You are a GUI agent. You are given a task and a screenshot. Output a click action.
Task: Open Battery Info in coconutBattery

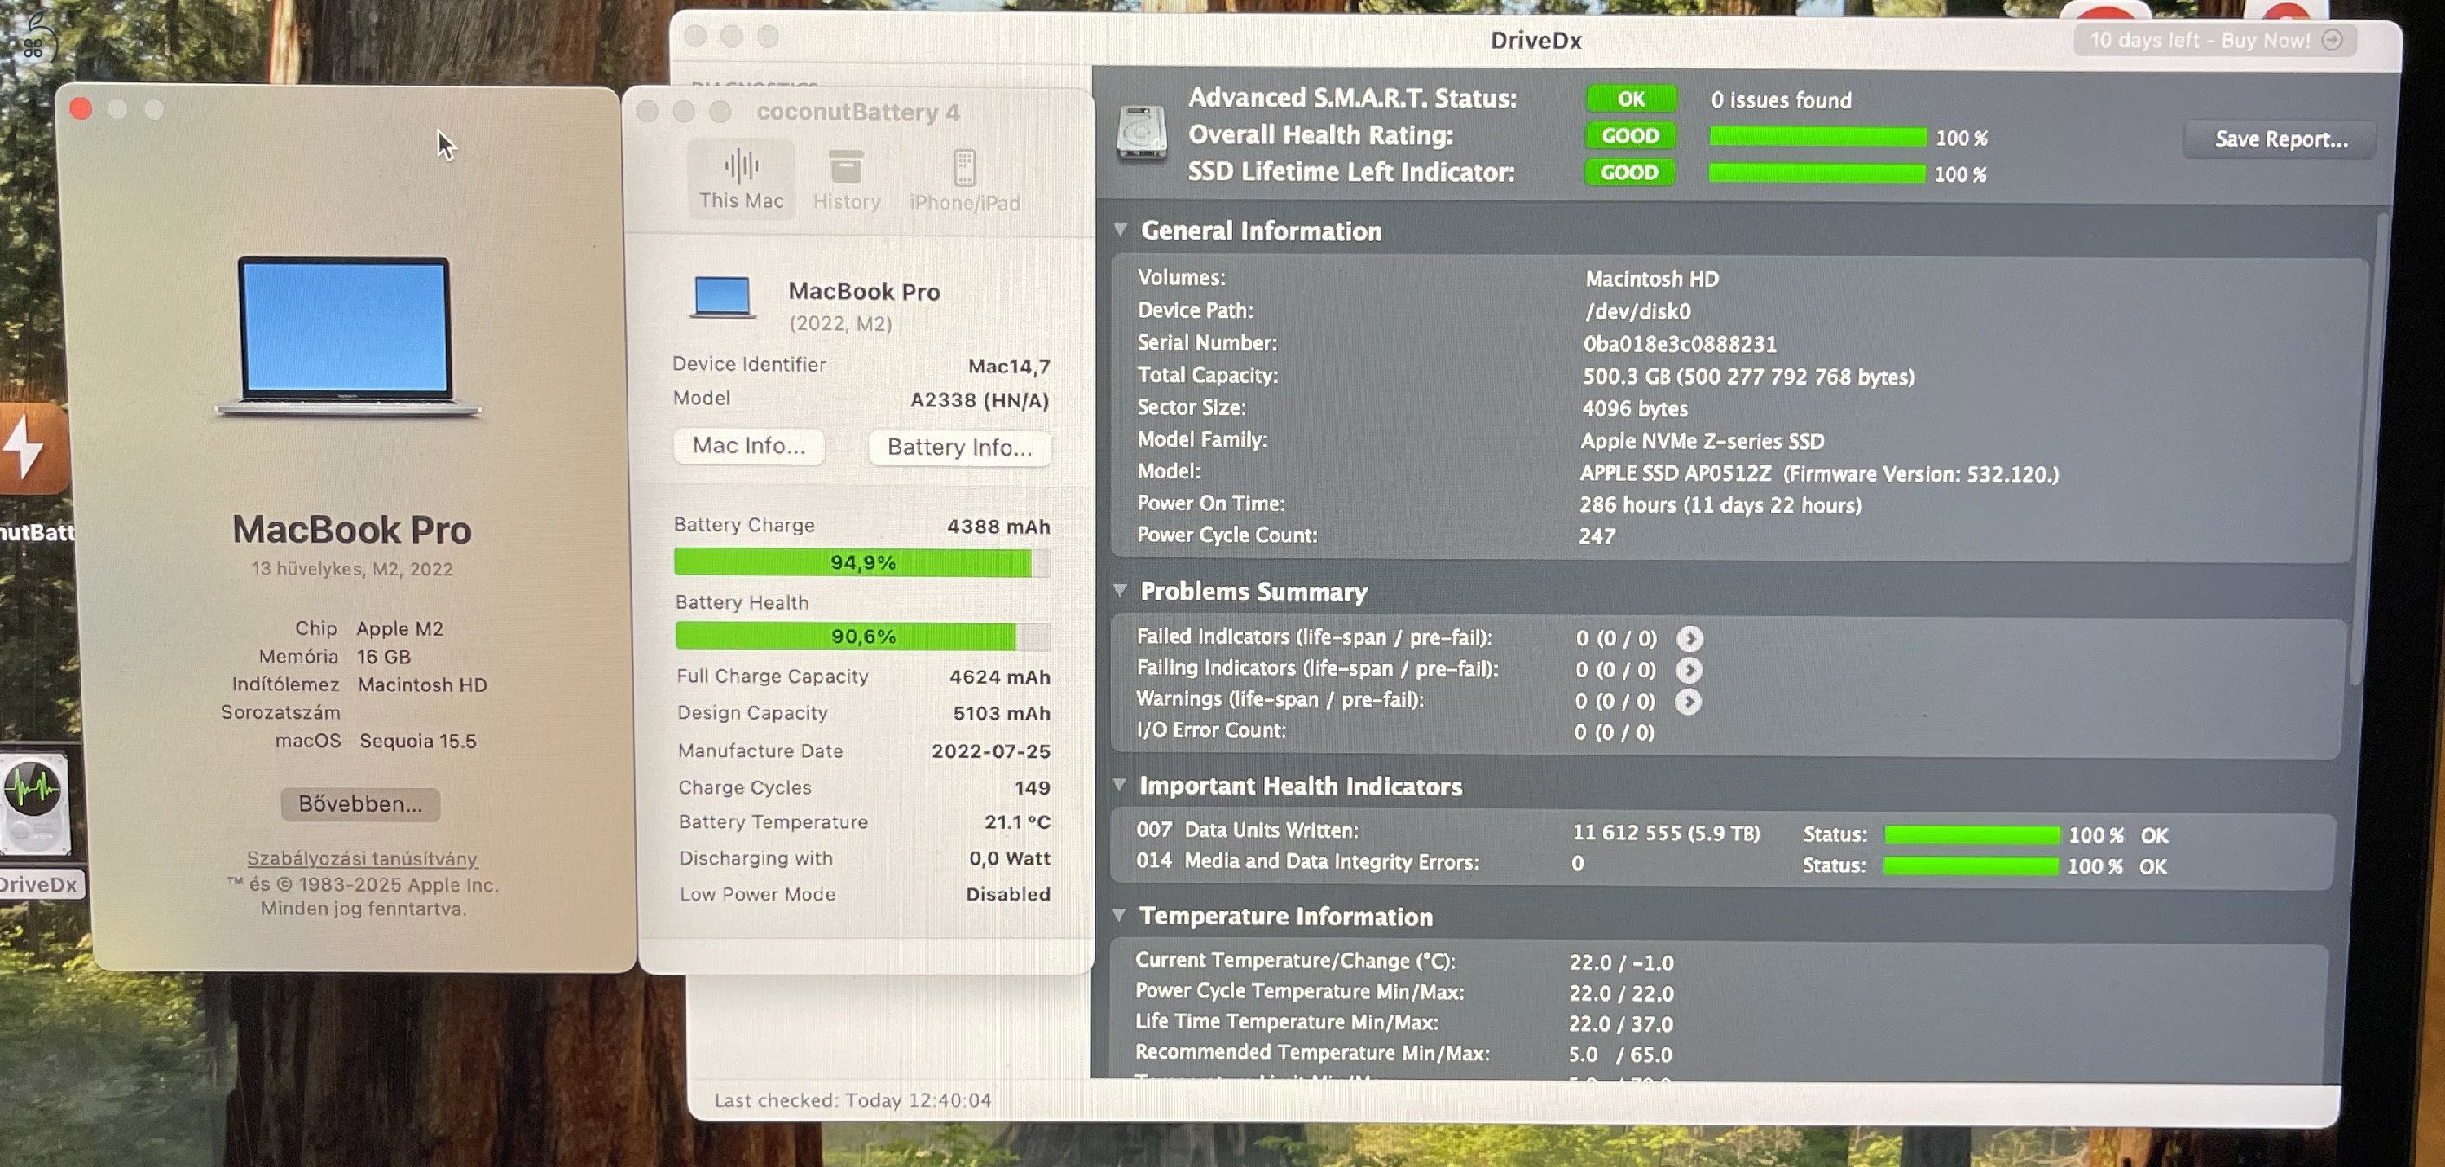[x=959, y=448]
